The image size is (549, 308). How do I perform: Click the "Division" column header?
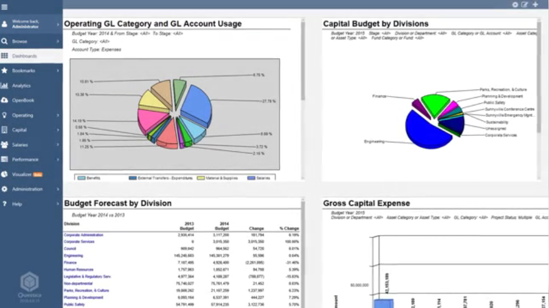coord(72,224)
